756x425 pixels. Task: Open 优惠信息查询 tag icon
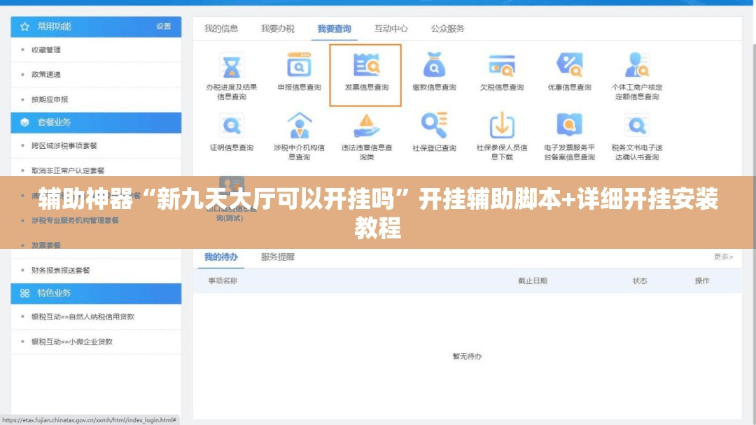569,65
